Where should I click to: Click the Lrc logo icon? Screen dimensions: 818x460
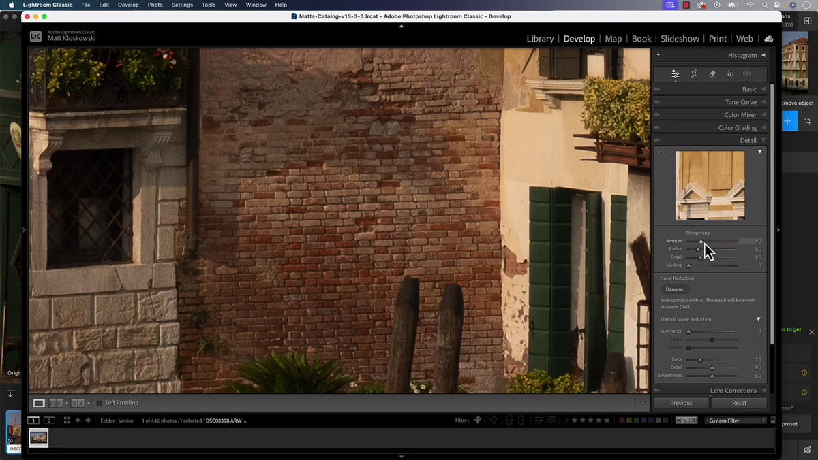pos(35,36)
